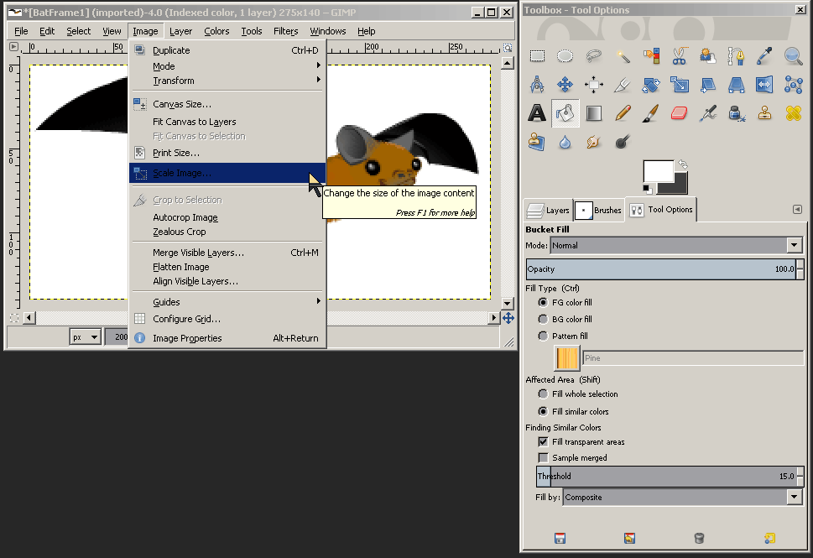Uncheck Fill transparent areas checkbox

click(543, 442)
